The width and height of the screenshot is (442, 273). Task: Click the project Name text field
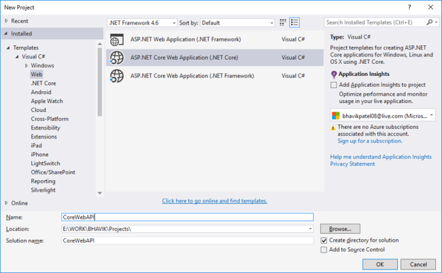coord(187,217)
